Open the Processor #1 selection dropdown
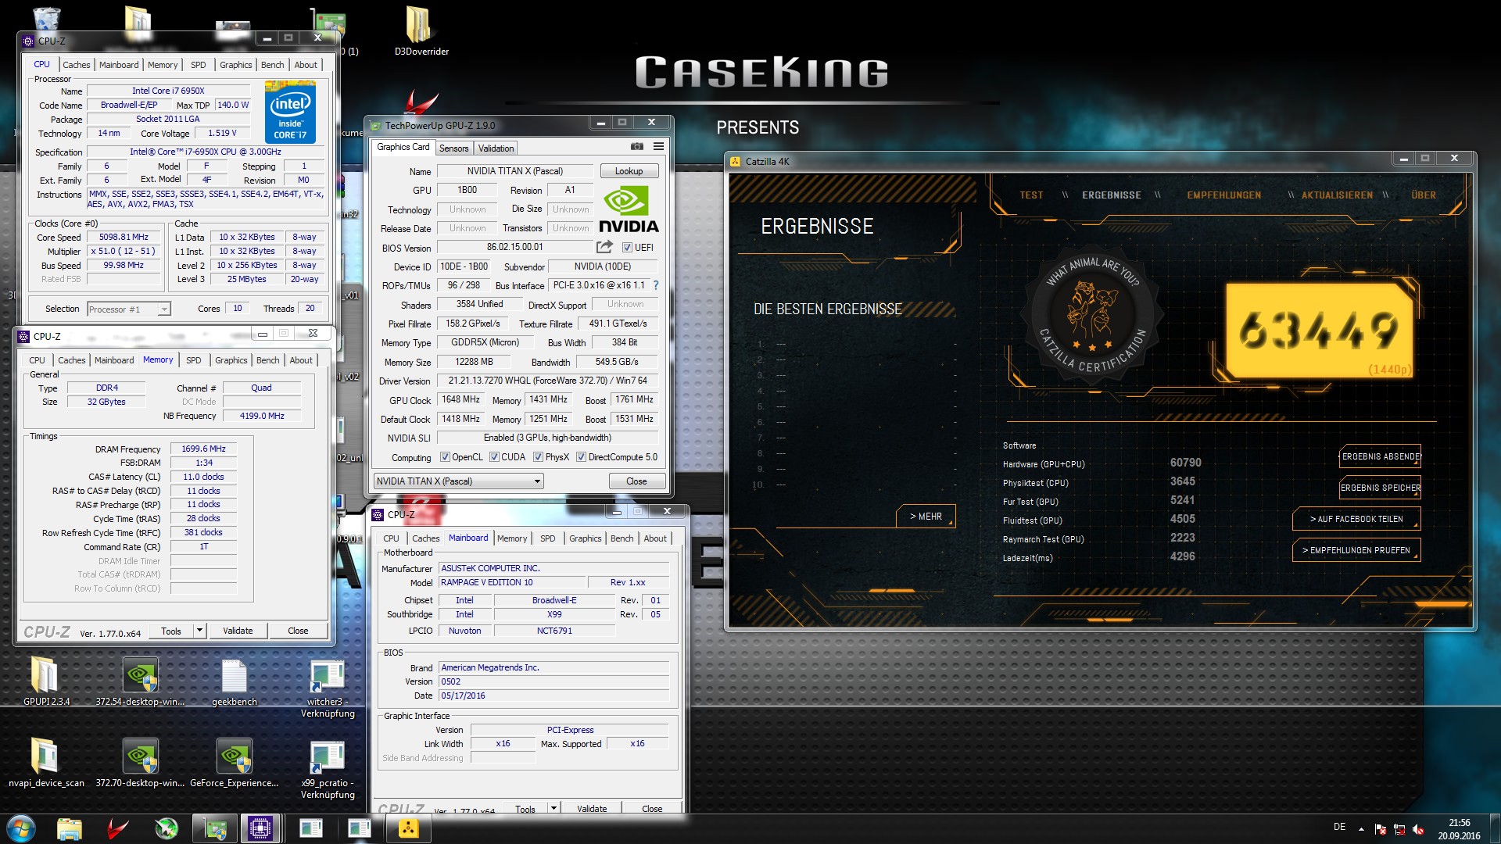This screenshot has width=1501, height=844. (x=129, y=309)
